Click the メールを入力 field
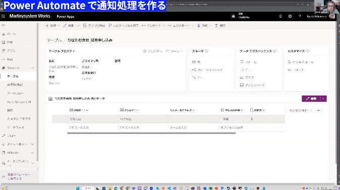This screenshot has height=190, width=340. coord(193,127)
